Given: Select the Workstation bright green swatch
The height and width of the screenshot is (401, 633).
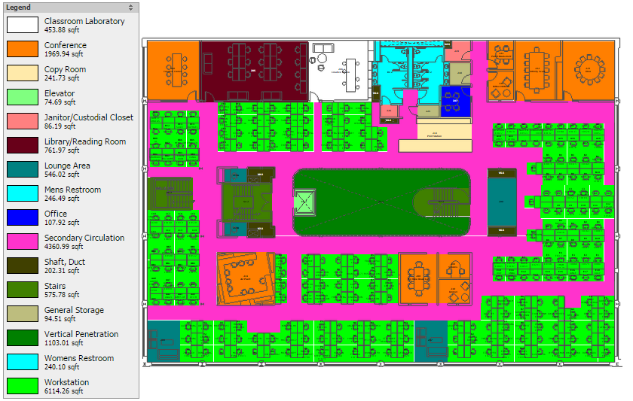Looking at the screenshot, I should click(23, 386).
